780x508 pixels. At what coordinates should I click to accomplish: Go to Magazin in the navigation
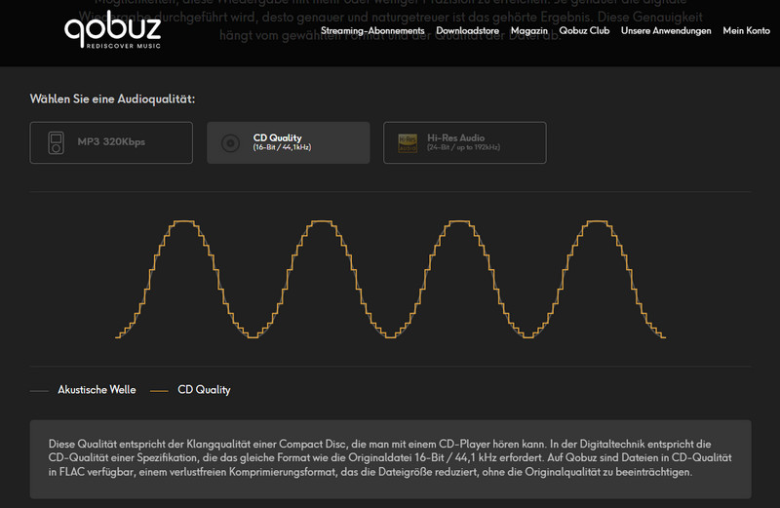point(528,31)
